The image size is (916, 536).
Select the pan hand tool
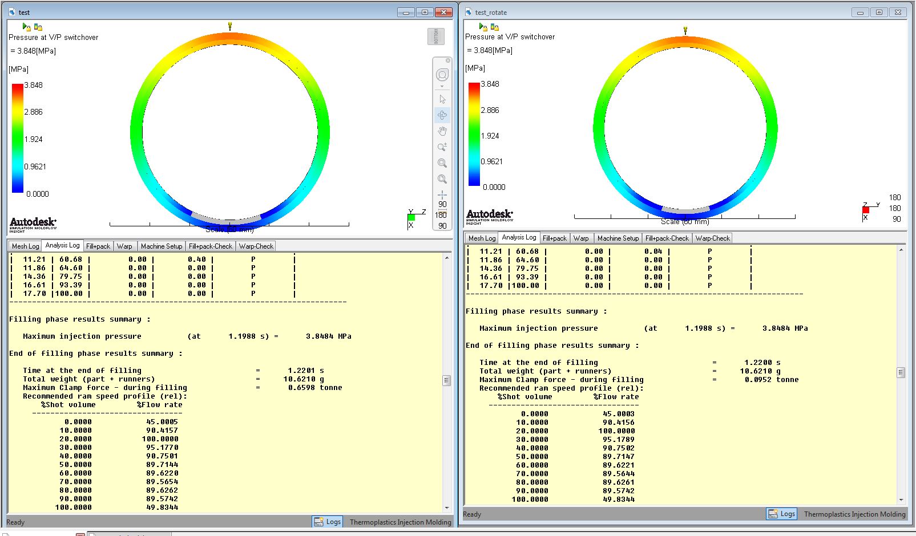[442, 131]
